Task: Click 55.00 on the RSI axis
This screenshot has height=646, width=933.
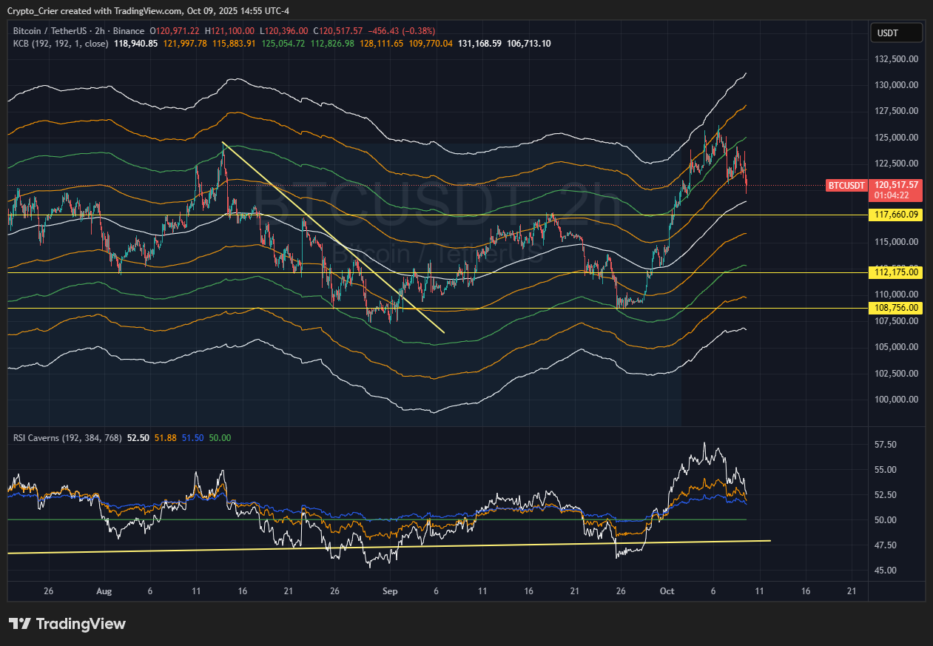Action: click(886, 470)
